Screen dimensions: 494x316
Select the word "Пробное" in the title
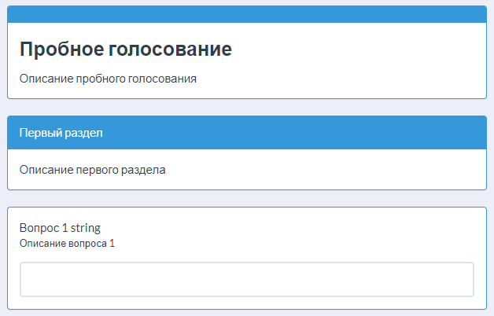point(62,50)
